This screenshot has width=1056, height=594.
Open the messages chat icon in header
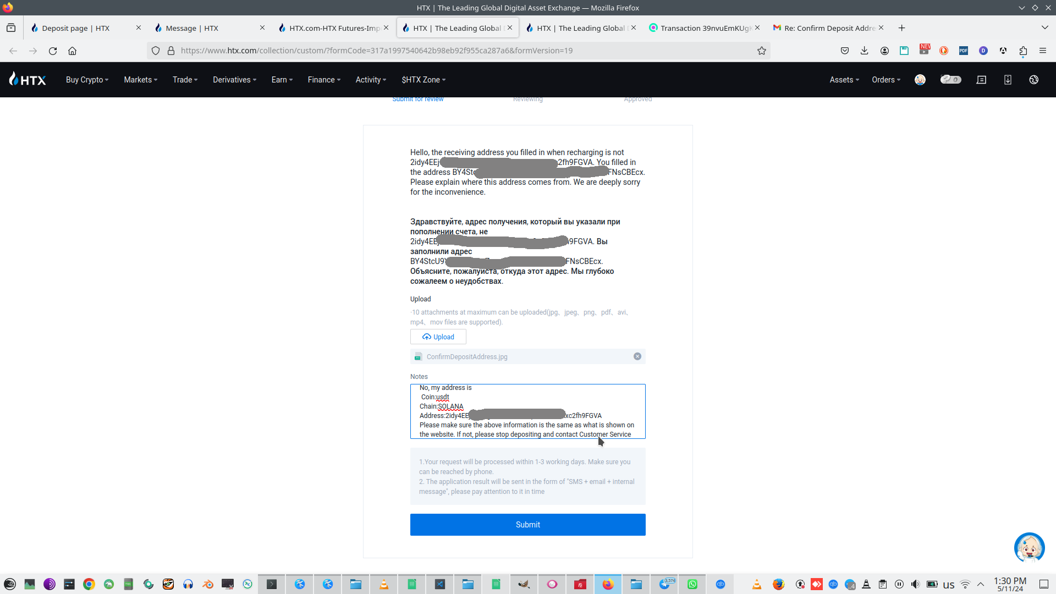click(x=981, y=80)
